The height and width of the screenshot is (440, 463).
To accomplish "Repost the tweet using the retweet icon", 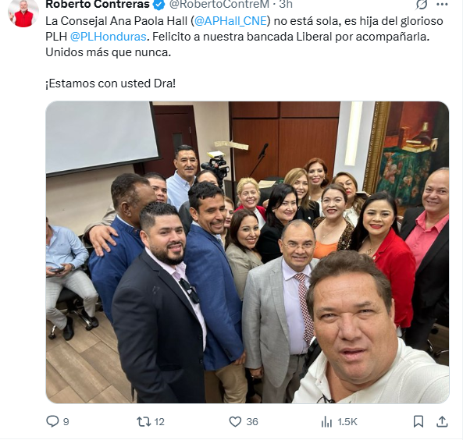I will 144,421.
